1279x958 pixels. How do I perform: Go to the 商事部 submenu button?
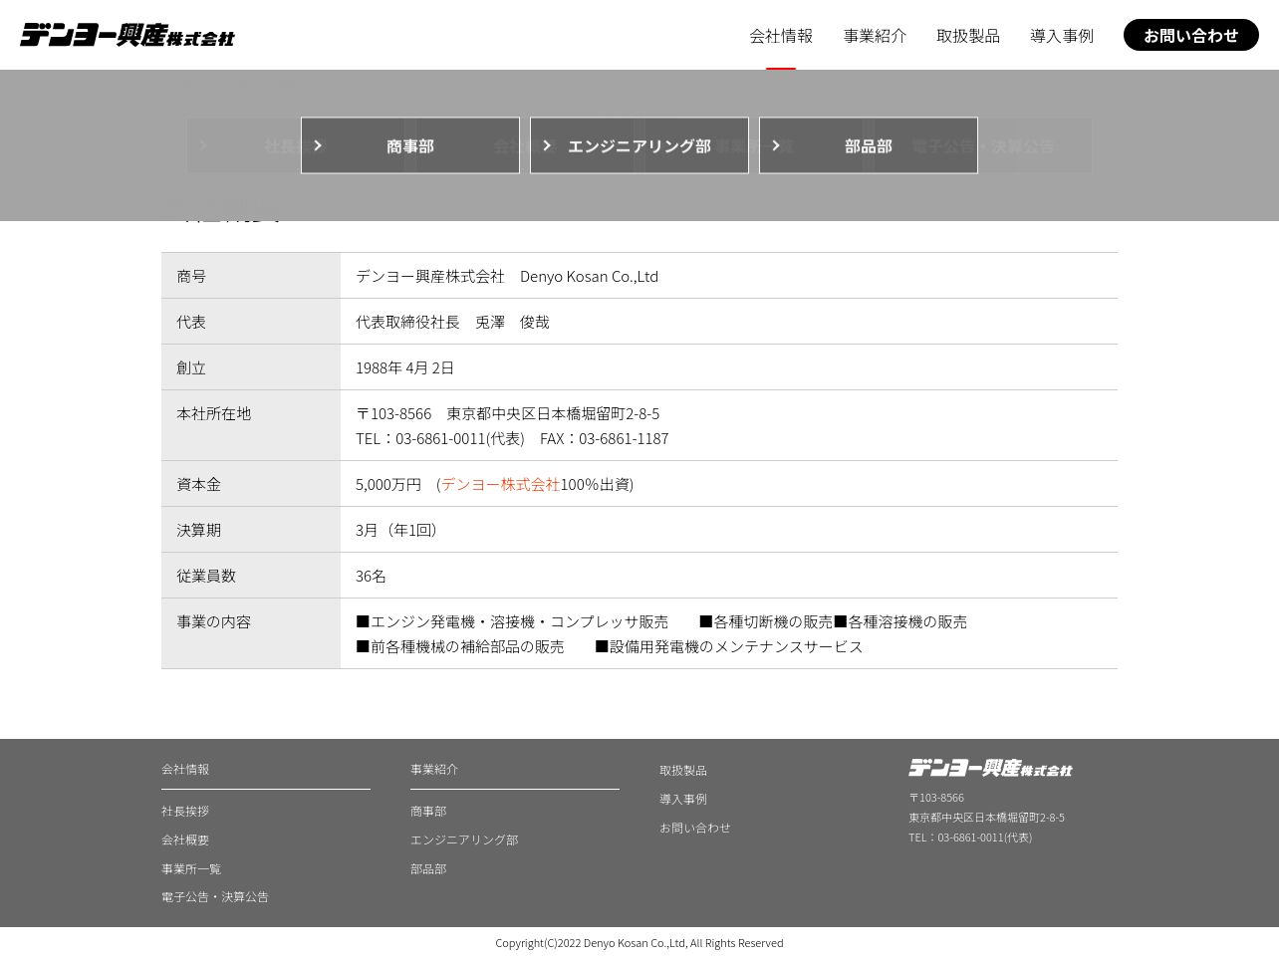(x=410, y=145)
